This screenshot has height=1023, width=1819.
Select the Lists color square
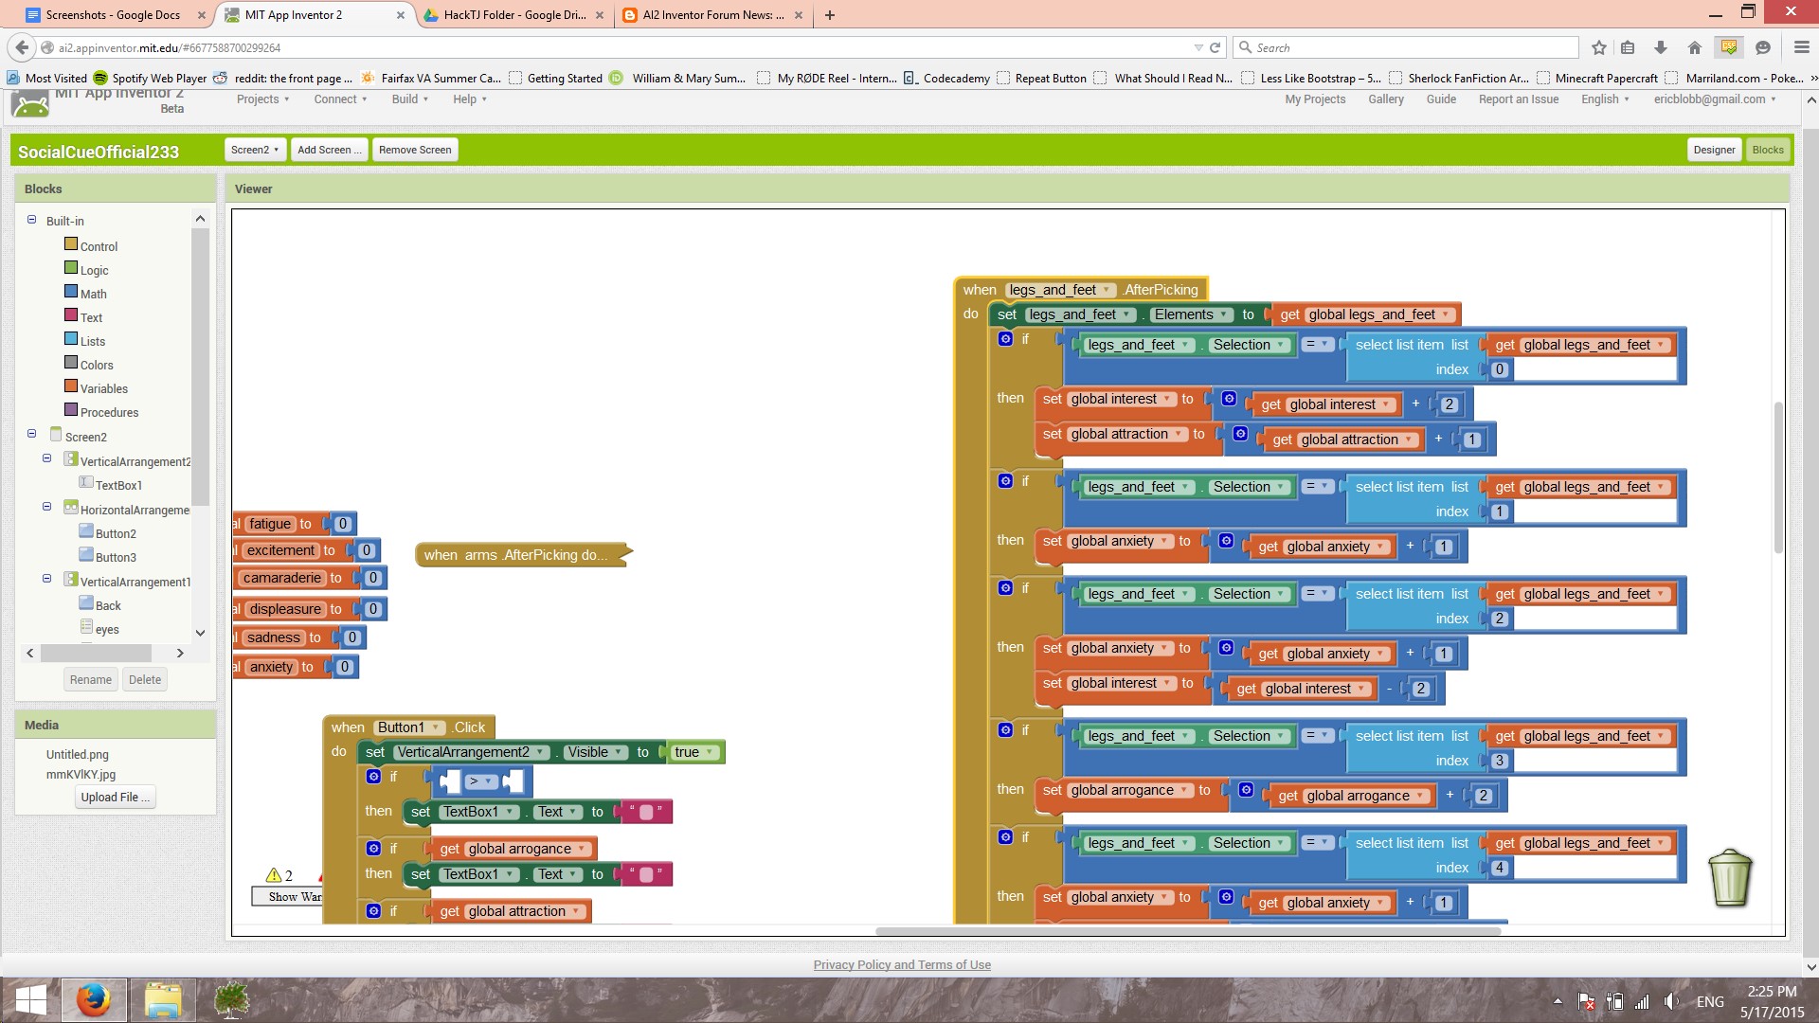pyautogui.click(x=71, y=339)
